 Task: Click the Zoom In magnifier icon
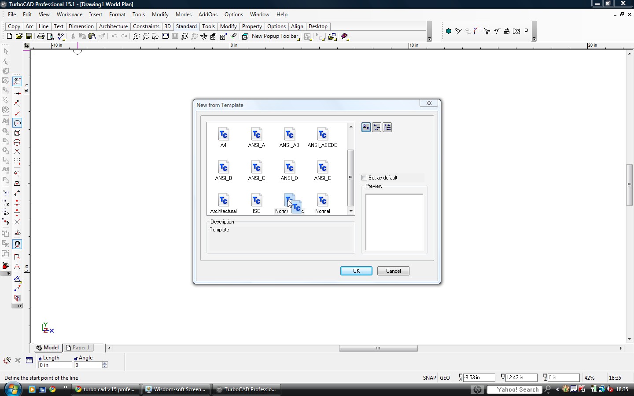point(136,37)
